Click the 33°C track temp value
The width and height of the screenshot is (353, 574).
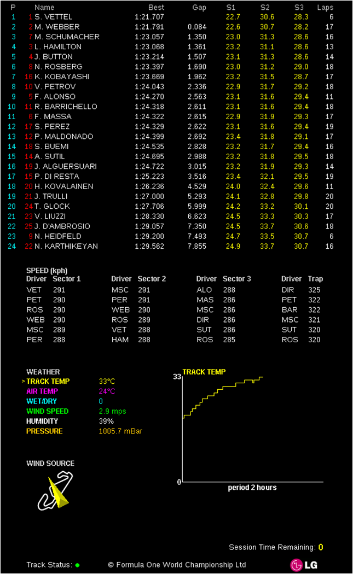pos(107,382)
